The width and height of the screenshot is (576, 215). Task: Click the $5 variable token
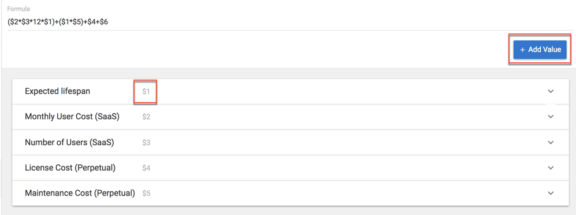146,193
